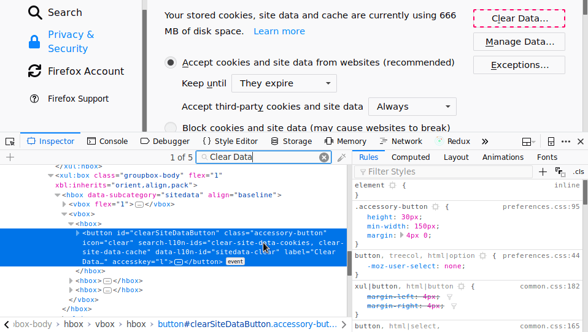This screenshot has height=332, width=588.
Task: Highlight element rule selector target icon
Action: [392, 185]
